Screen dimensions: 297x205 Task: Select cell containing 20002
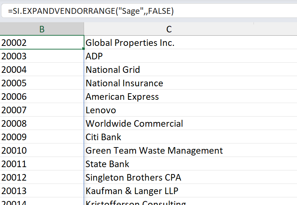point(42,43)
